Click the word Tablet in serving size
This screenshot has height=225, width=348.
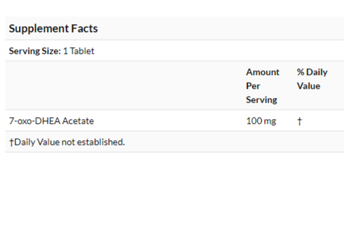click(82, 51)
